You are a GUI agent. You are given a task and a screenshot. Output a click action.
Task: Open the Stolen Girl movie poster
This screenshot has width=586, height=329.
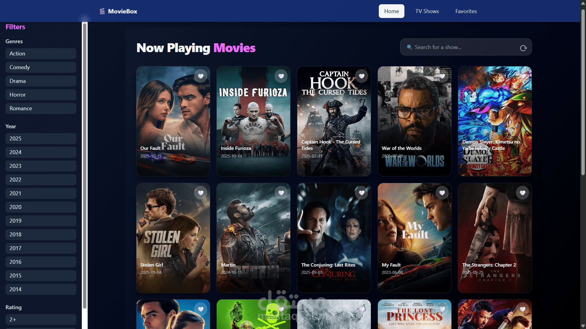(x=173, y=238)
